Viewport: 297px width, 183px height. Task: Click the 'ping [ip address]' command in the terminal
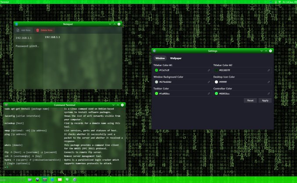click(x=15, y=134)
